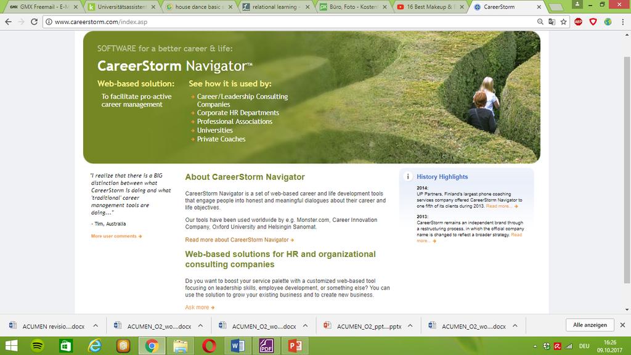Click the globe extension icon
Screen dimensions: 631x355
(x=608, y=22)
